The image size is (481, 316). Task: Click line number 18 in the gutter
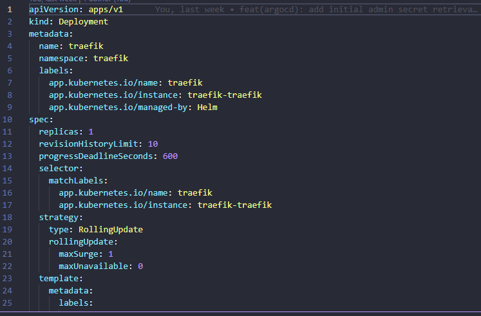coord(7,218)
